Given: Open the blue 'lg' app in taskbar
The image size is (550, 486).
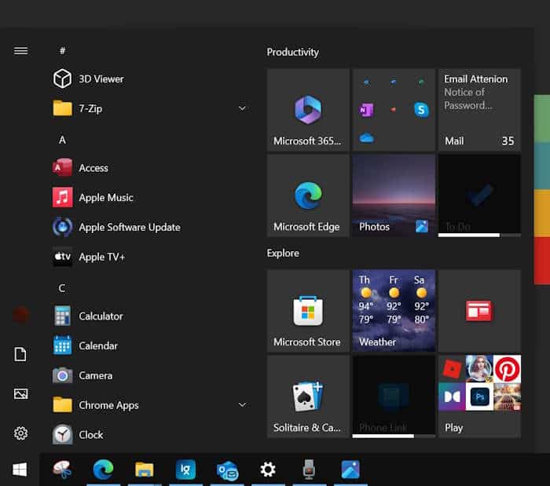Looking at the screenshot, I should (185, 470).
